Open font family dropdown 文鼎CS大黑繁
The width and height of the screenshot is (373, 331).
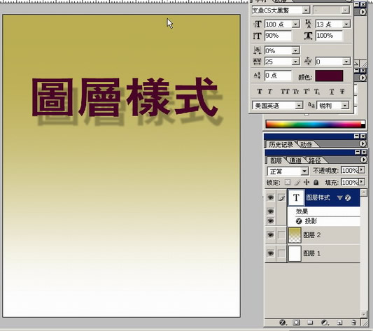click(x=306, y=10)
